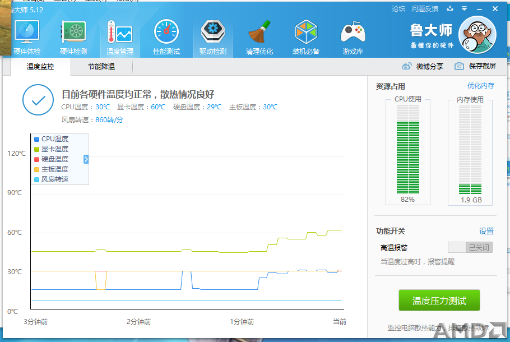
Task: Click the red 硬盘温度 color square
Action: [37, 159]
